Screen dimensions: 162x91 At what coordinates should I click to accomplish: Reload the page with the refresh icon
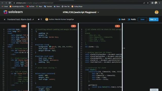[10, 3]
